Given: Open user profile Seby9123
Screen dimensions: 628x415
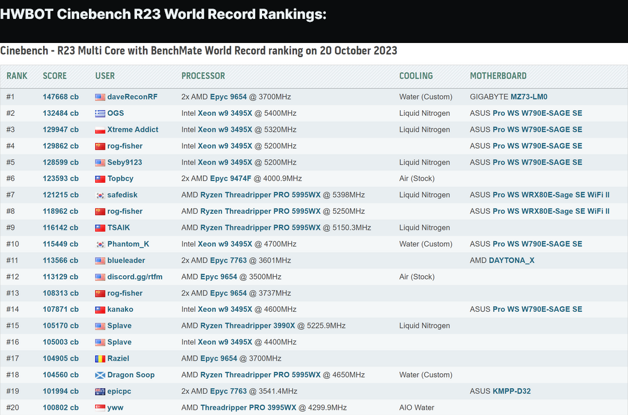Looking at the screenshot, I should pyautogui.click(x=124, y=162).
